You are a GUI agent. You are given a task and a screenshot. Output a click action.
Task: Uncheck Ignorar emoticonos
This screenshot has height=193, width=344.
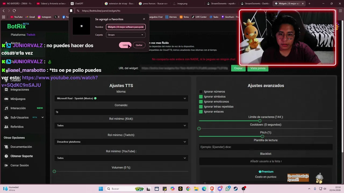[201, 102]
